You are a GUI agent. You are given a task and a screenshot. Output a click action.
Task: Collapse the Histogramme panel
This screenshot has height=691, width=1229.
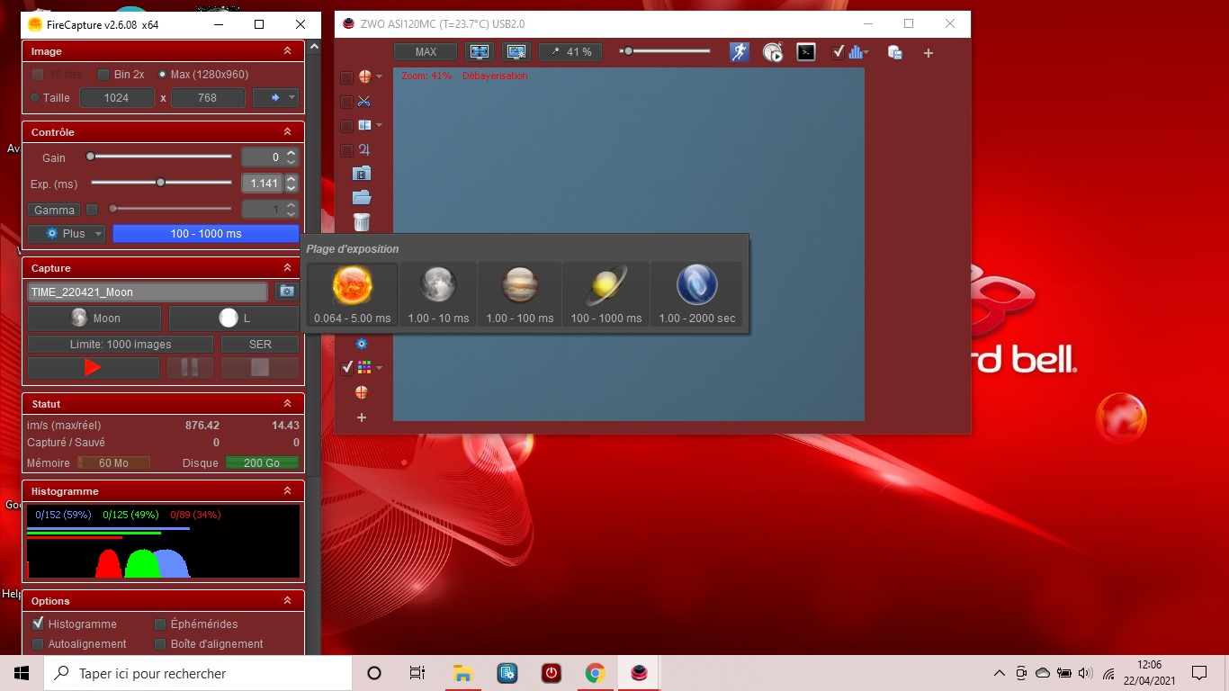(x=287, y=491)
